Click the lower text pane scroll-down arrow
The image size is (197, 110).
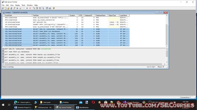pos(167,62)
